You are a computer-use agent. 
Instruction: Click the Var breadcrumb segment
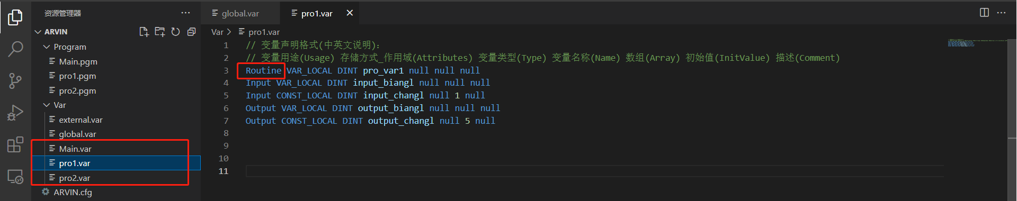[217, 32]
